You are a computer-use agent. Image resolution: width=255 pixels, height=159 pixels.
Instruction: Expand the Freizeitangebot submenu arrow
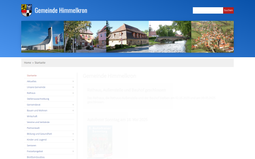(73, 151)
